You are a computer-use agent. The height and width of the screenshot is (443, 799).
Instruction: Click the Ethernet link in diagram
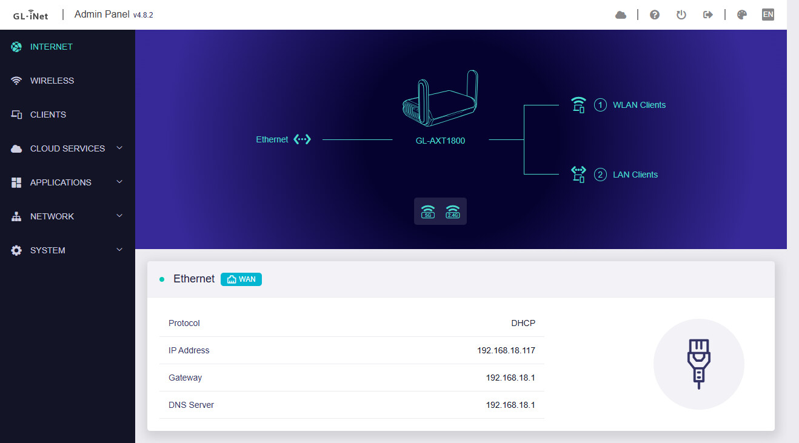(x=272, y=139)
